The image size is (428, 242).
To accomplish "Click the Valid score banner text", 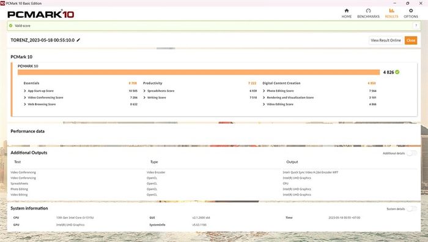I will point(23,26).
